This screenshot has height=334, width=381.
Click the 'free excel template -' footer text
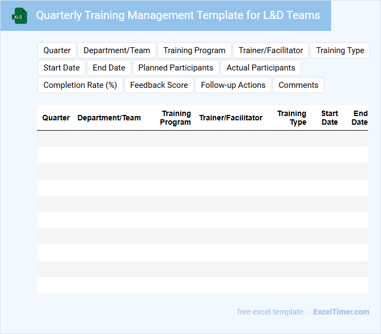[272, 312]
